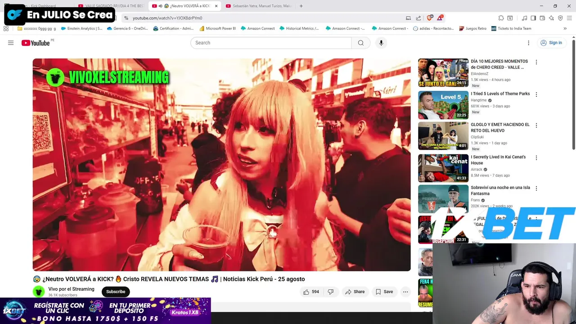Open the Vivo por el Streaming channel name link
The image size is (576, 324).
pyautogui.click(x=71, y=289)
